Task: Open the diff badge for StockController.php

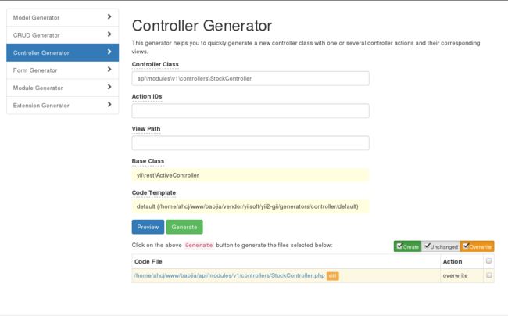Action: coord(332,276)
